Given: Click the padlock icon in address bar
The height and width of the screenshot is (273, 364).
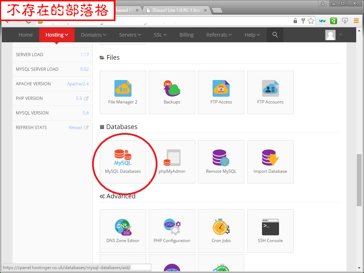Looking at the screenshot, I should [295, 21].
